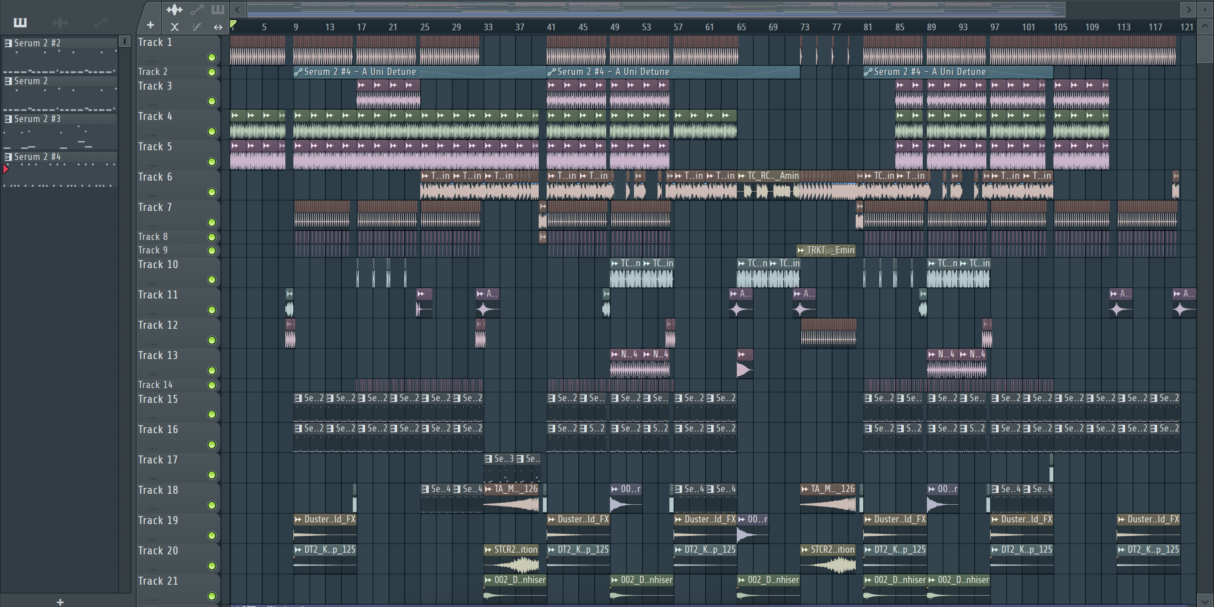Image resolution: width=1214 pixels, height=607 pixels.
Task: Click the small scroll handle next to Serum 2 #2
Action: 124,41
